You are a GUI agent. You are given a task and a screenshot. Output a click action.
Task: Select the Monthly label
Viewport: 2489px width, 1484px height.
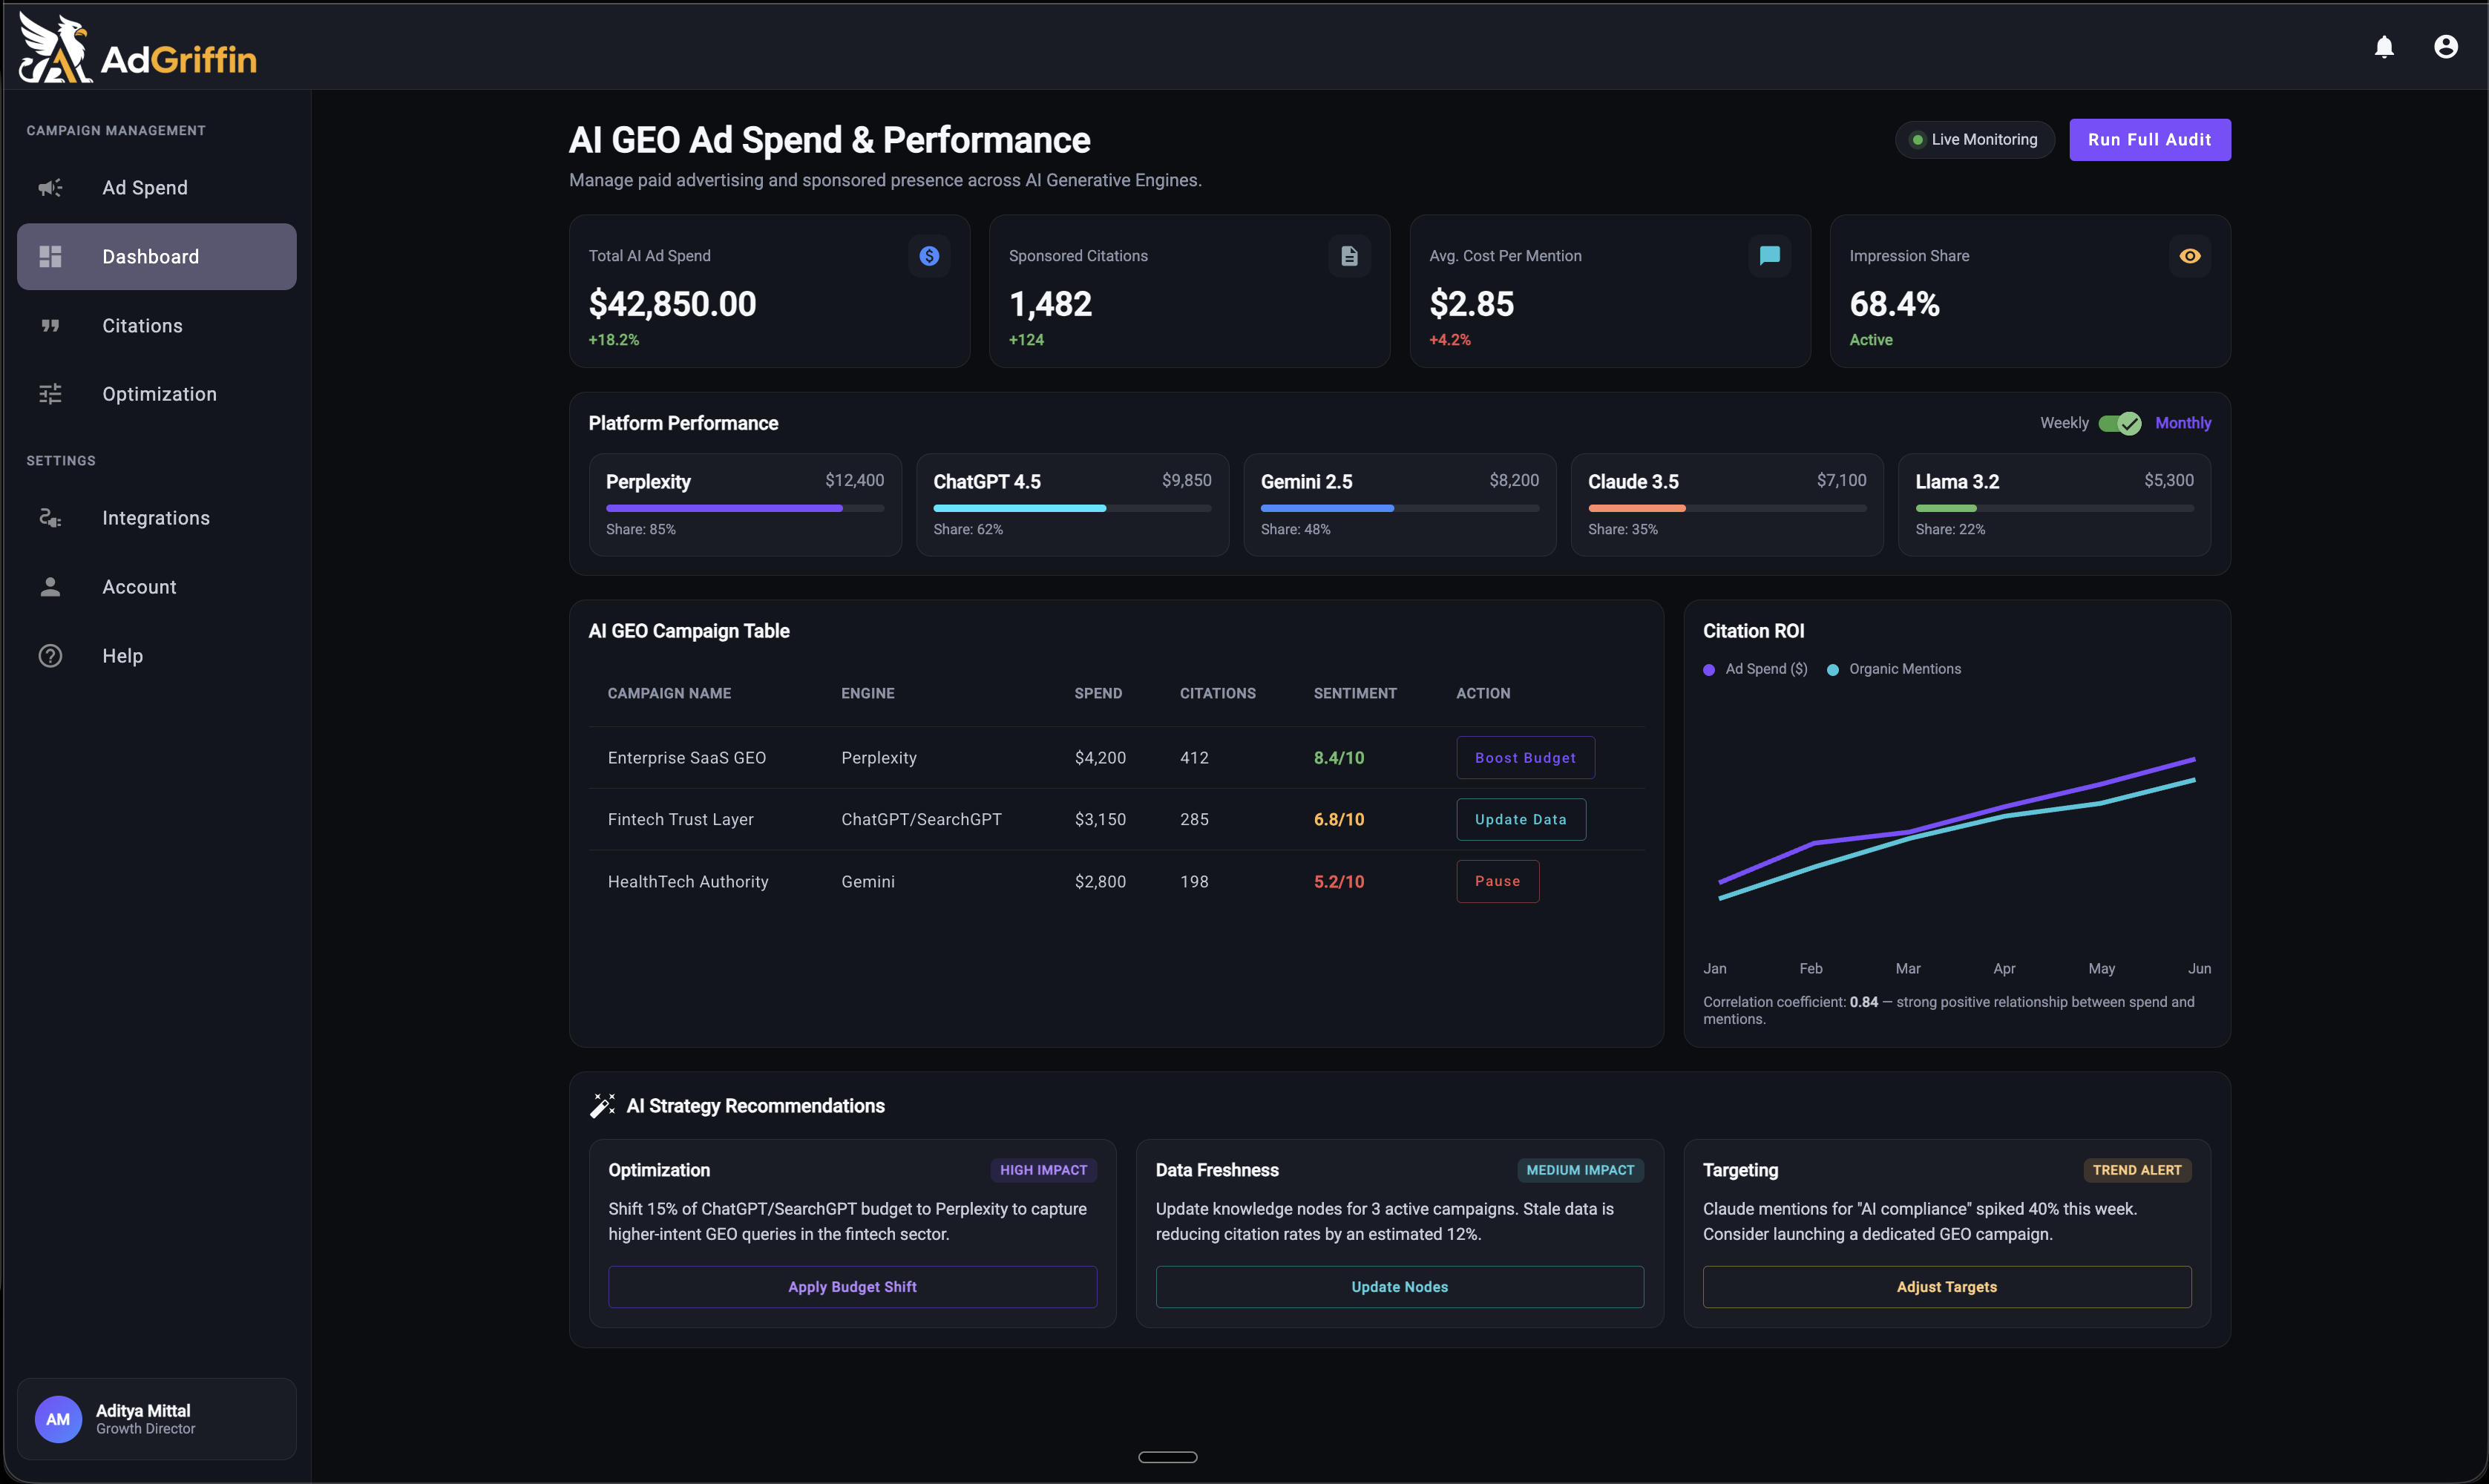tap(2183, 423)
